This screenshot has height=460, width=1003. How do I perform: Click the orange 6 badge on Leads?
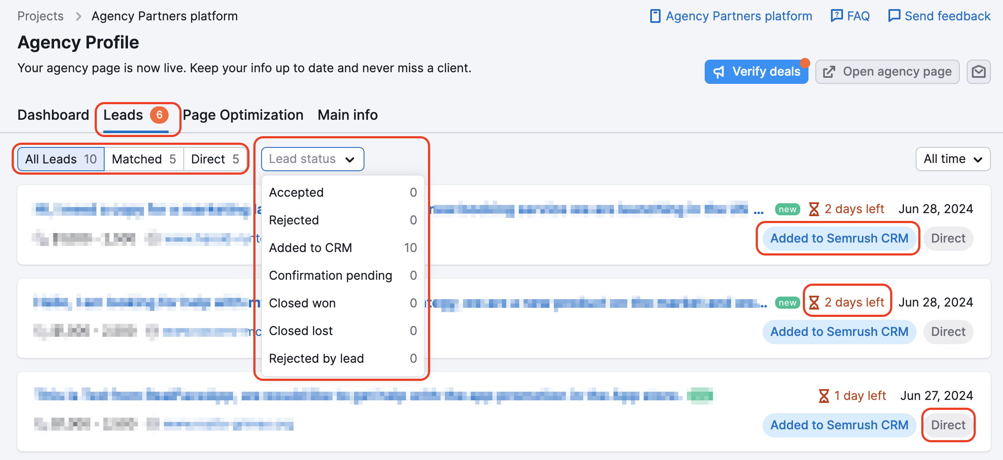[159, 115]
